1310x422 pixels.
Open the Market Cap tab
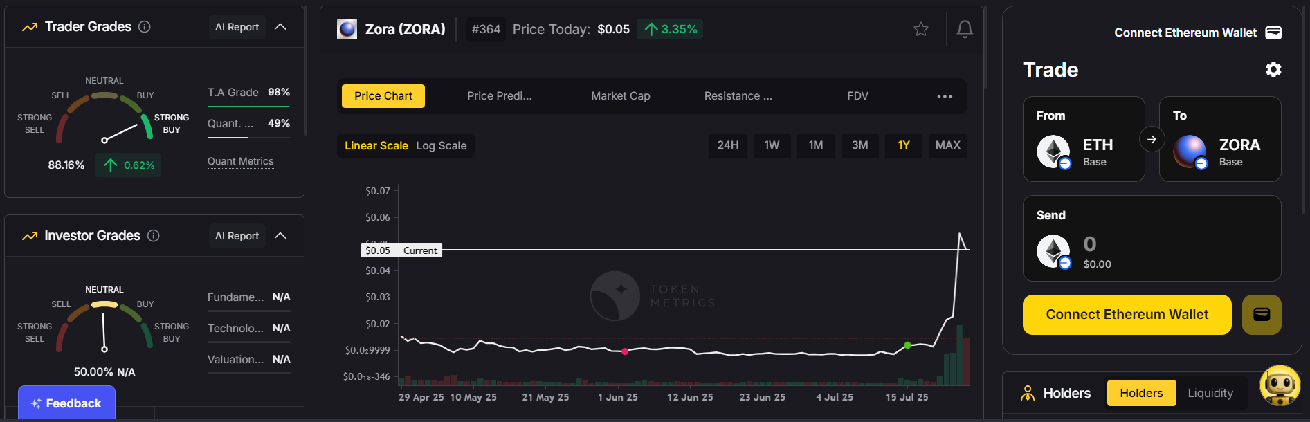621,96
